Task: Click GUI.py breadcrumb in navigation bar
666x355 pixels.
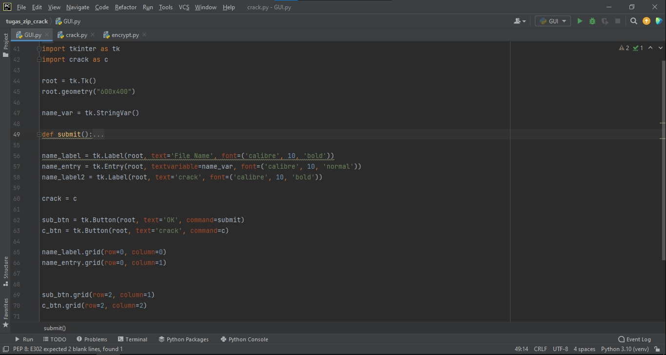Action: [68, 21]
